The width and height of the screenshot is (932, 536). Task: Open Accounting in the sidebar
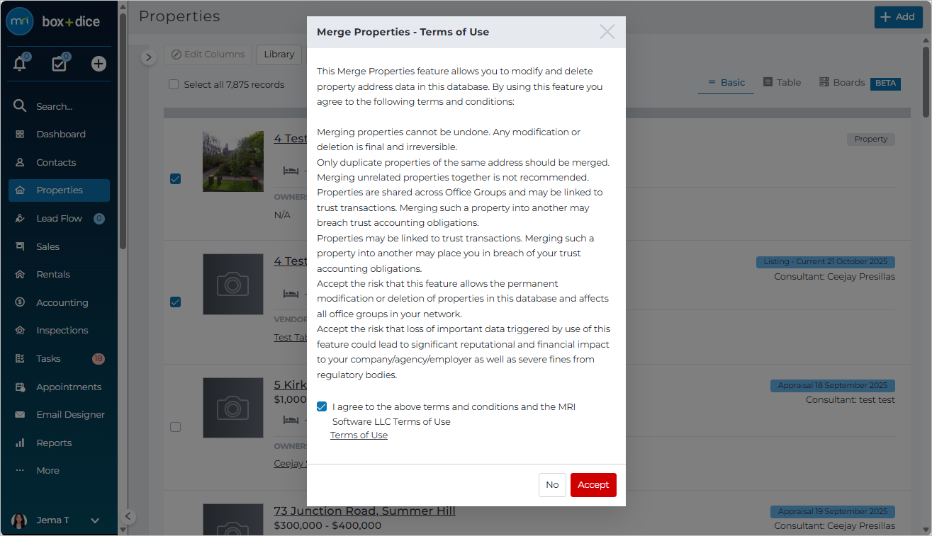60,302
